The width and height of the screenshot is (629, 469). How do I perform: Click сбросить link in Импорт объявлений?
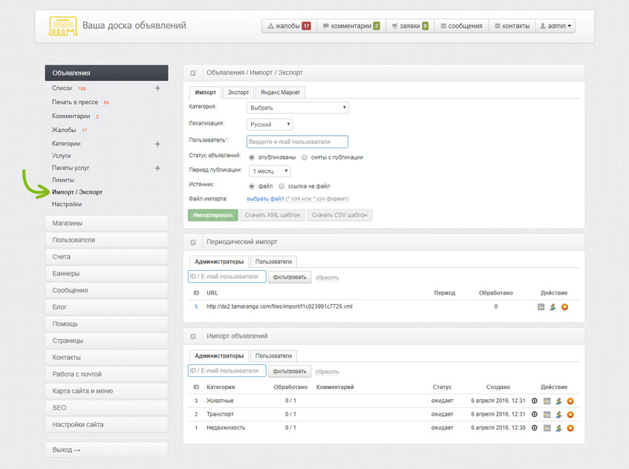327,372
